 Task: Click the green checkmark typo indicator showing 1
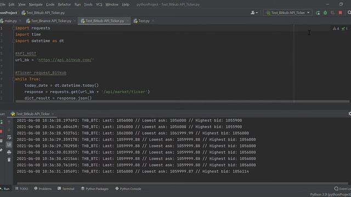[344, 28]
